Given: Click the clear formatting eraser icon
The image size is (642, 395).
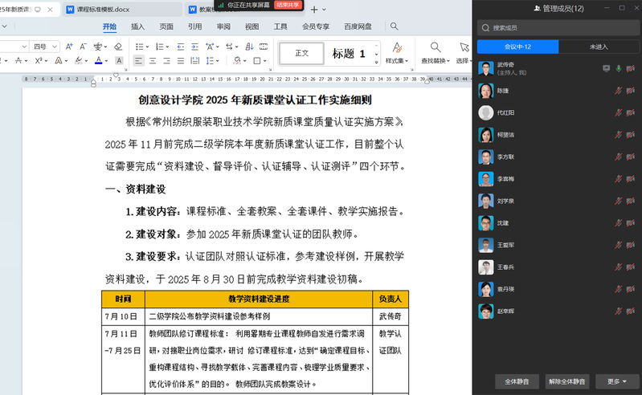Looking at the screenshot, I should (117, 47).
